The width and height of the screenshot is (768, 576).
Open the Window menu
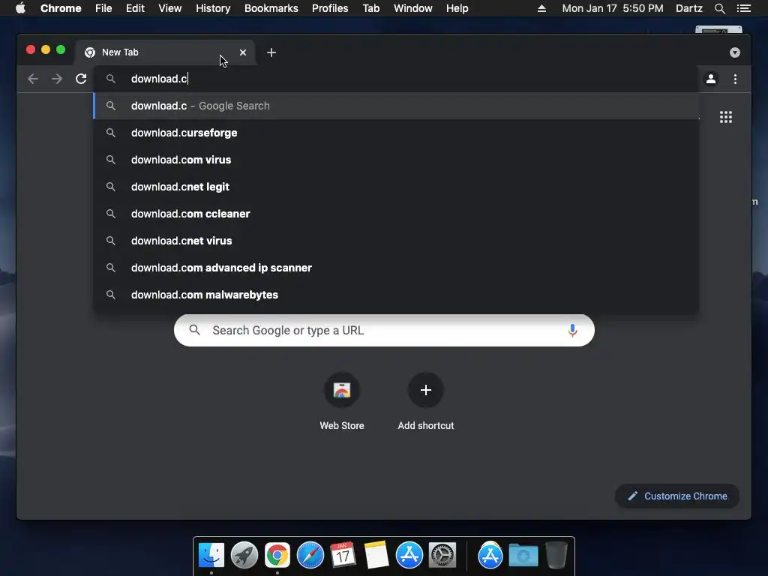tap(413, 8)
